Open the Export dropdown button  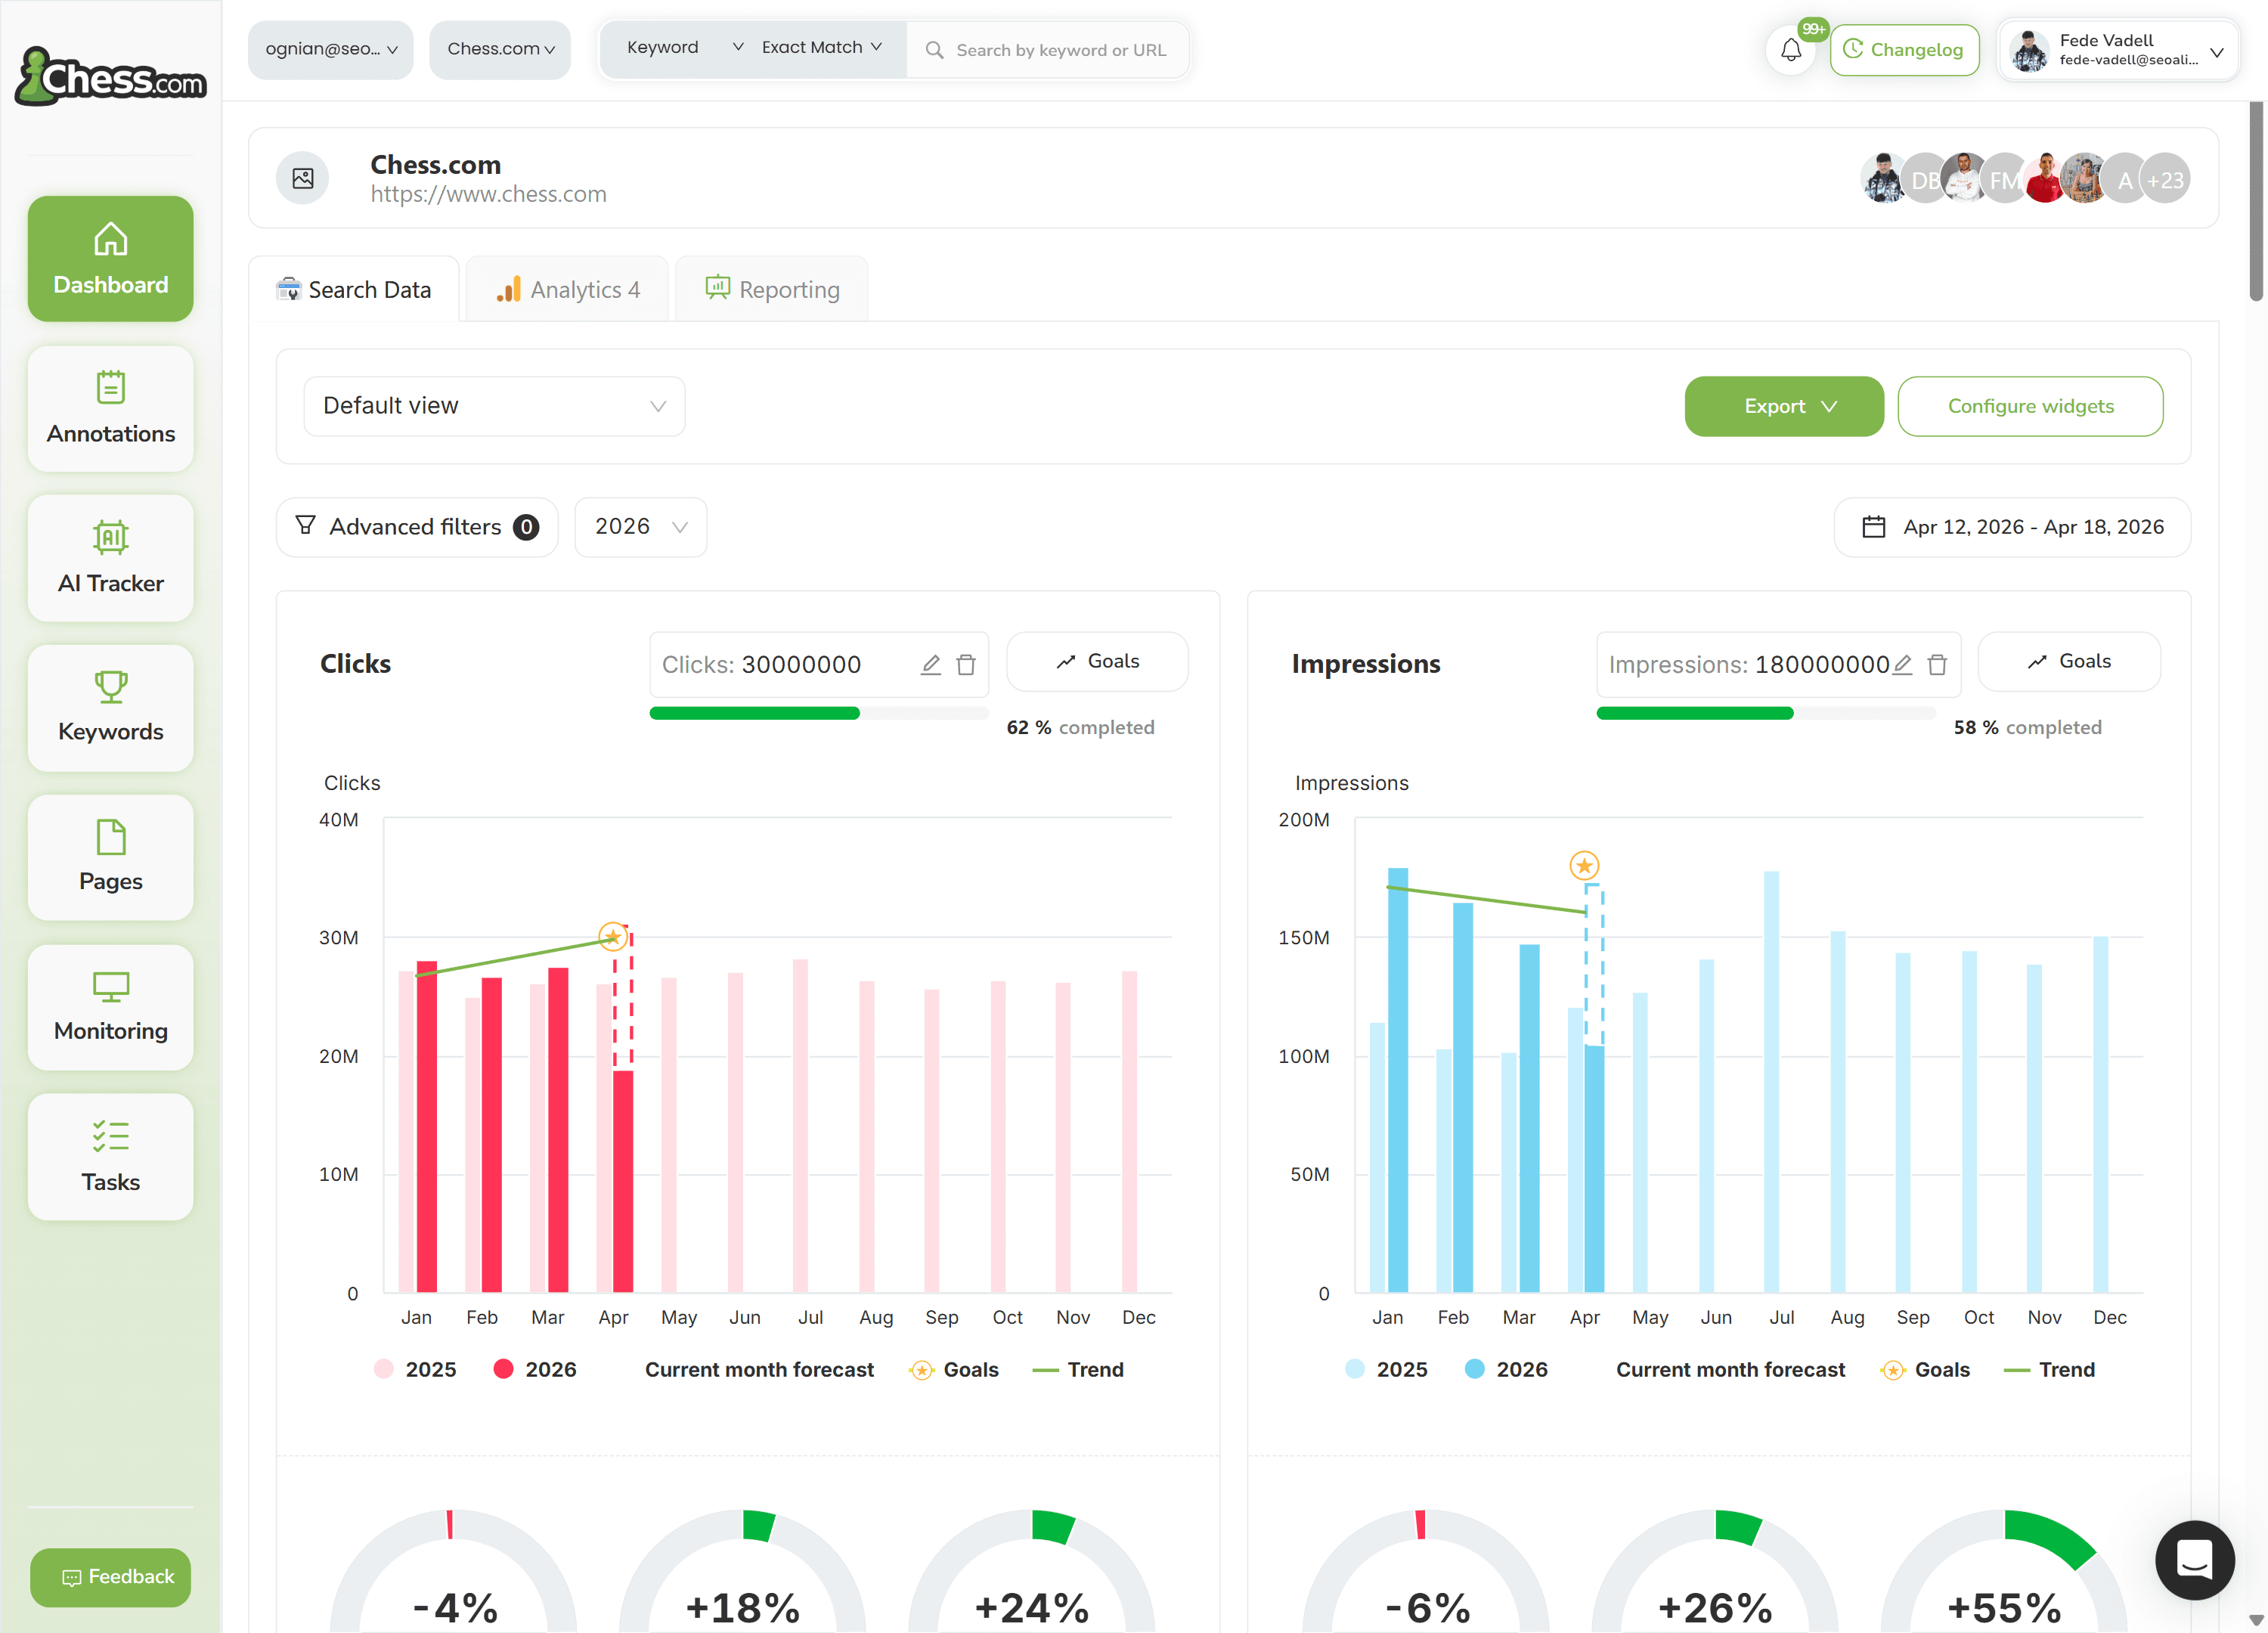click(x=1784, y=406)
